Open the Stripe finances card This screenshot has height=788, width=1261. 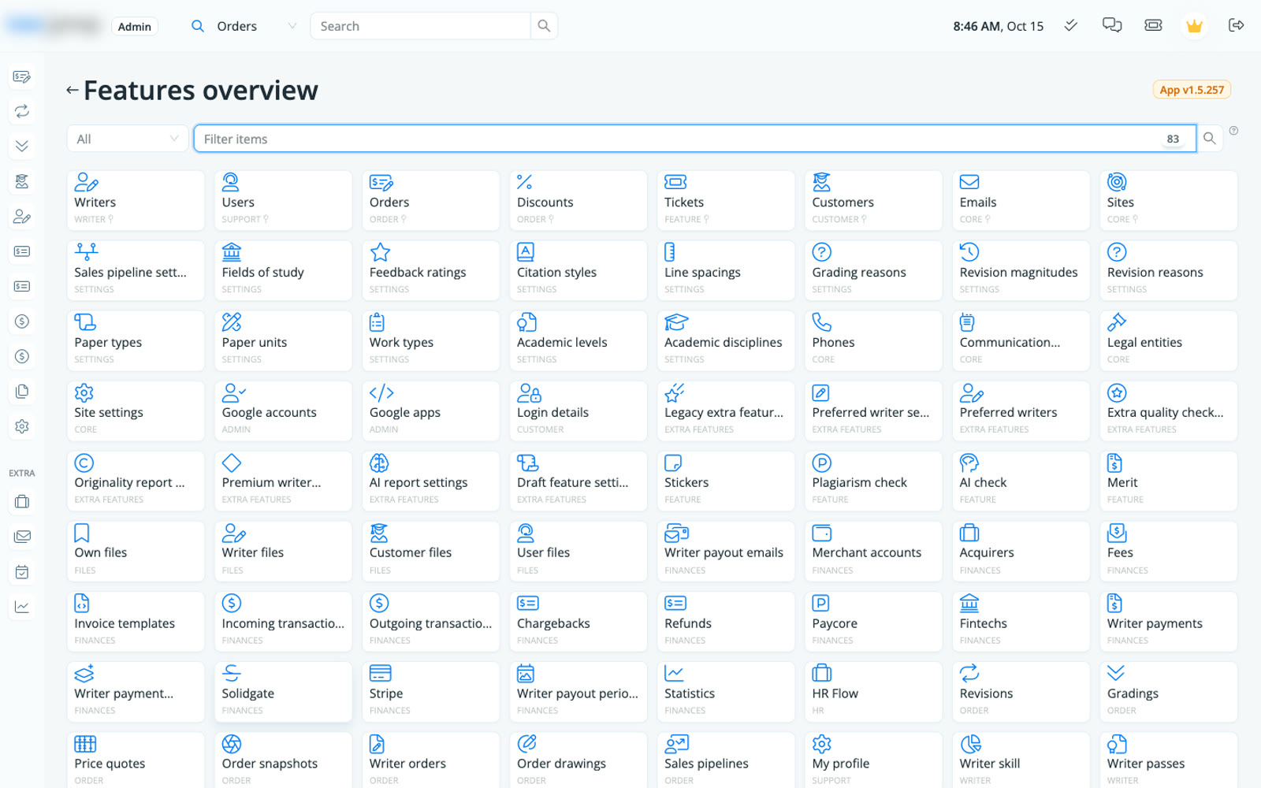coord(431,693)
